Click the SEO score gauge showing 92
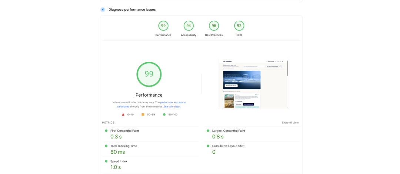Screen dimensions: 400x174 click(239, 26)
